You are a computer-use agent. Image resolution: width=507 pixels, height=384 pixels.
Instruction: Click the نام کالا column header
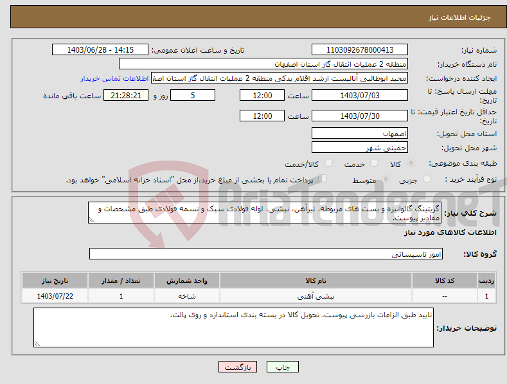316,281
